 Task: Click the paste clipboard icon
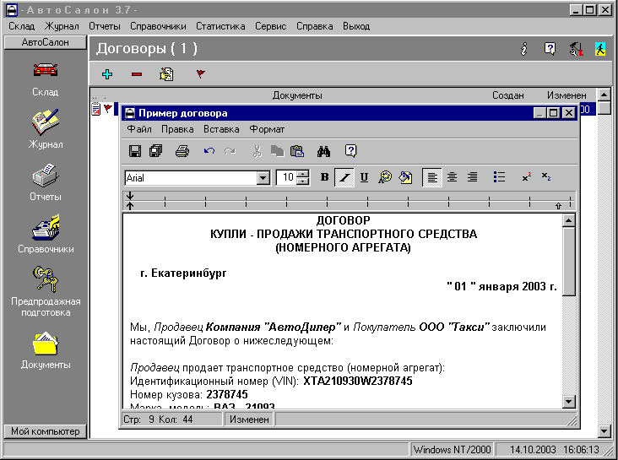click(x=296, y=152)
